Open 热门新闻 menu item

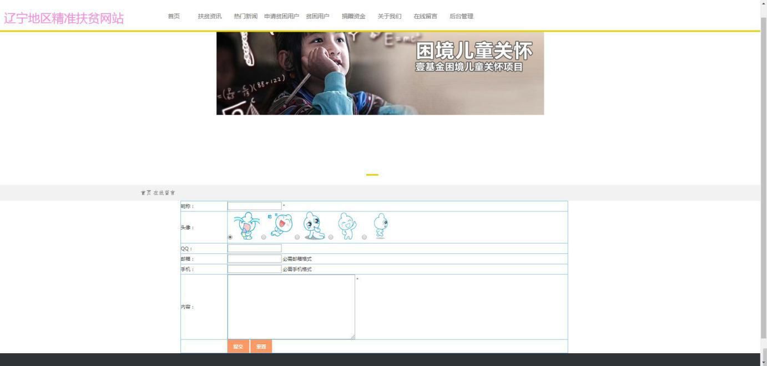click(x=246, y=16)
